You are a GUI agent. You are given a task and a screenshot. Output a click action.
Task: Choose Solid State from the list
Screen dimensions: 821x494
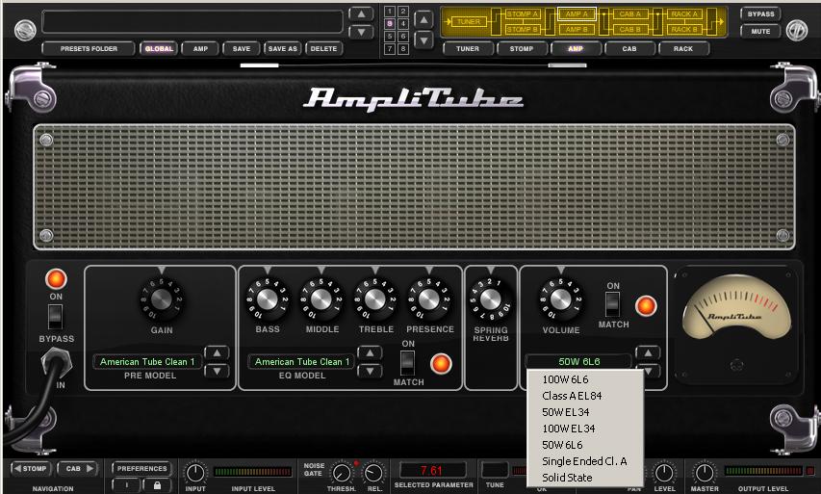(x=567, y=478)
